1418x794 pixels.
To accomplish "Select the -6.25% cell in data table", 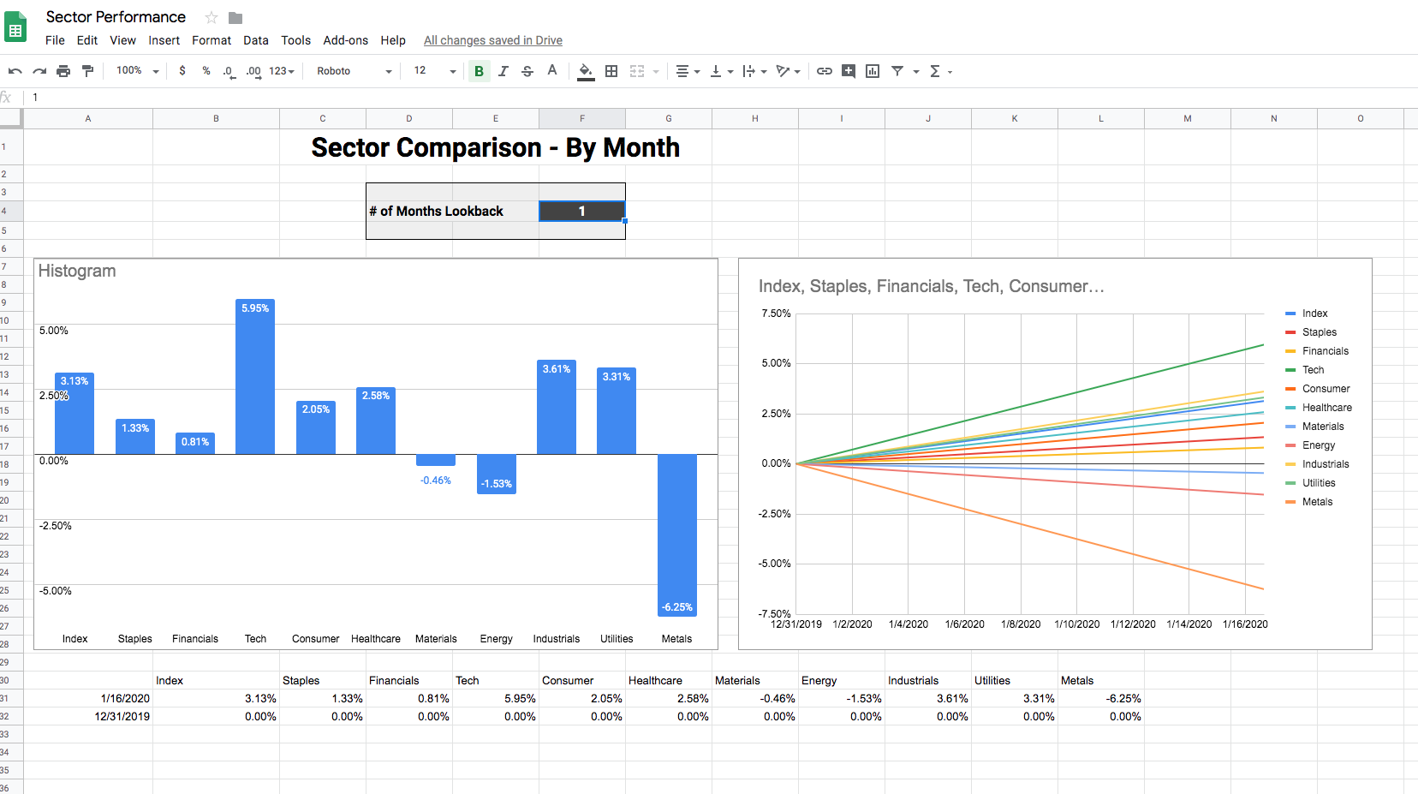I will pyautogui.click(x=1101, y=698).
